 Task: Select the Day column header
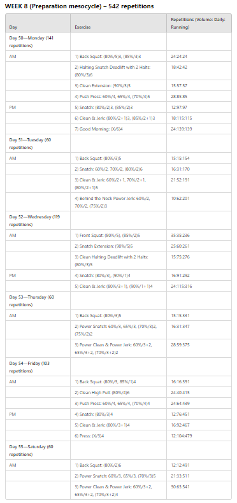(x=38, y=23)
